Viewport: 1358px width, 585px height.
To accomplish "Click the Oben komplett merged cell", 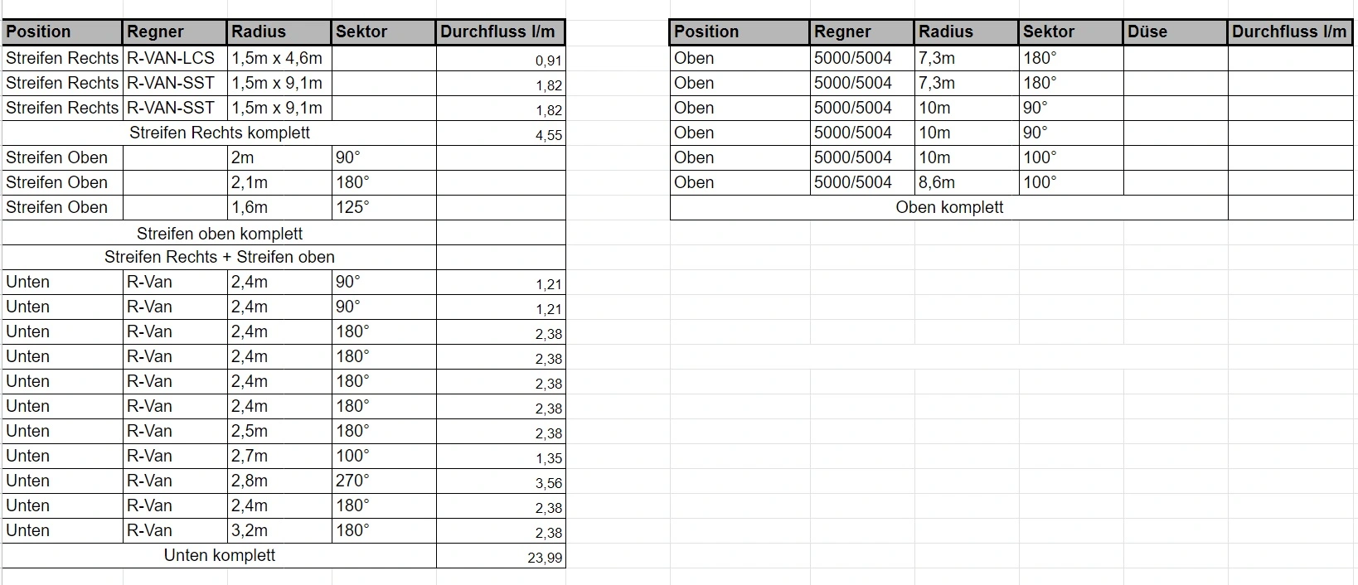I will click(949, 207).
